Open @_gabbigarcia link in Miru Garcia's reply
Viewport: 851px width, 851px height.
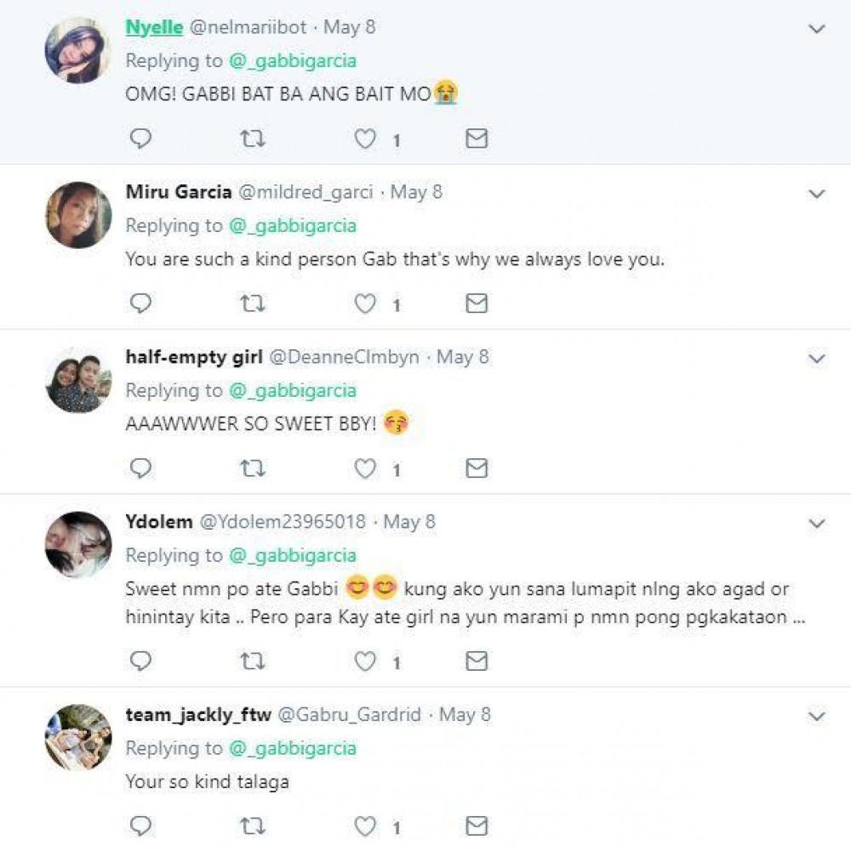click(292, 225)
